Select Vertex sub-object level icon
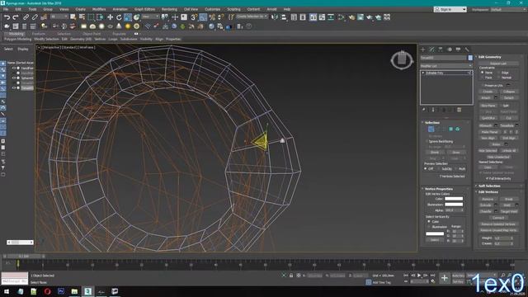 pos(431,129)
